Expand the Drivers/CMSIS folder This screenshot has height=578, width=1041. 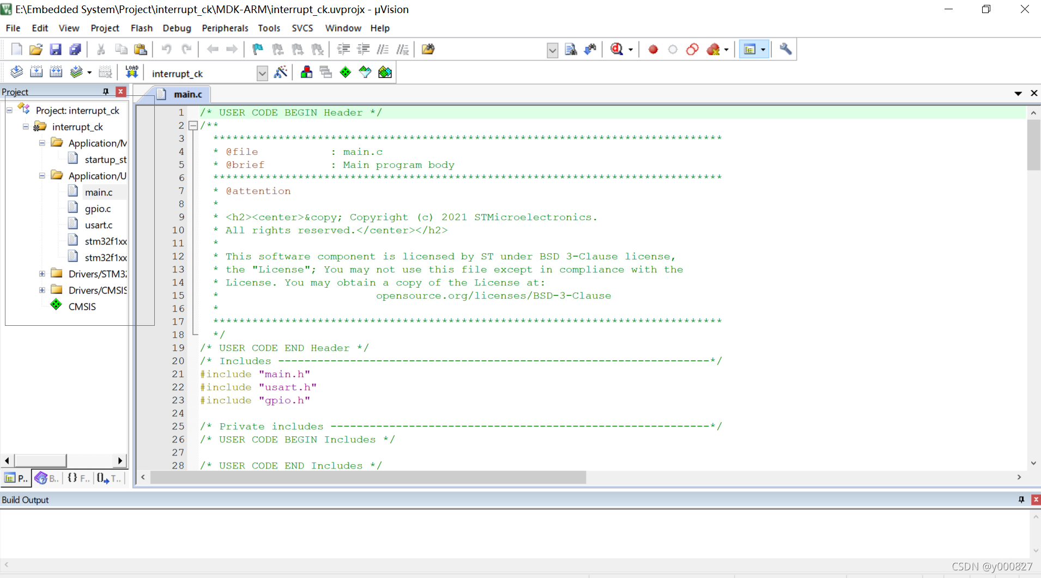[x=42, y=290]
